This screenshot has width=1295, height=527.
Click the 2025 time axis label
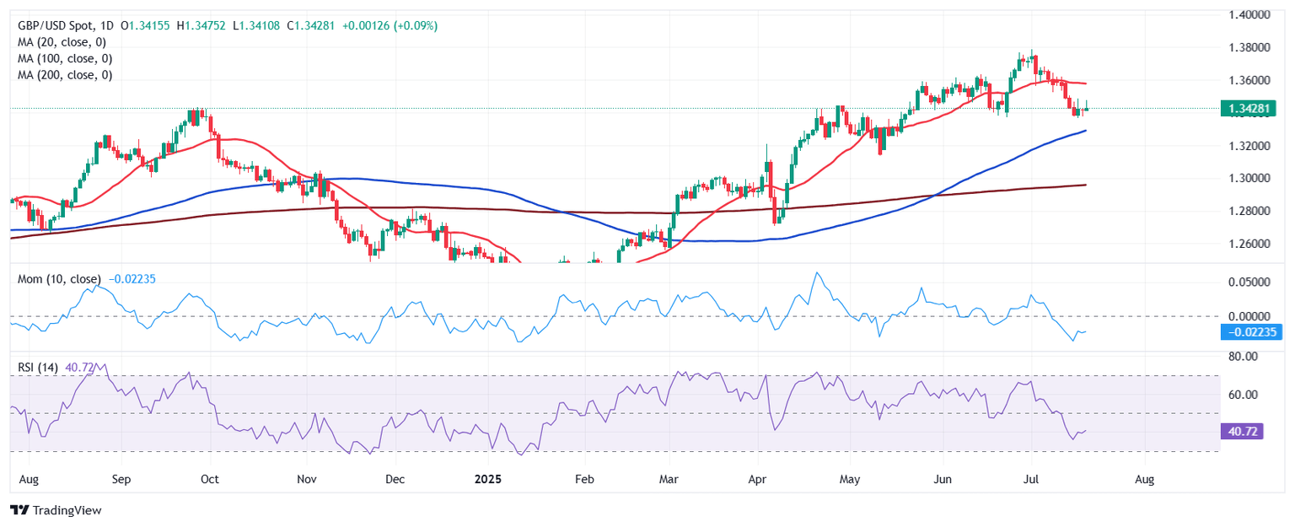coord(488,480)
